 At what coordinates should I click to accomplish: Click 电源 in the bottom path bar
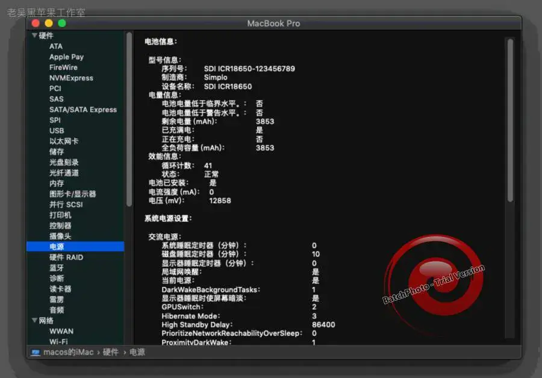point(137,353)
